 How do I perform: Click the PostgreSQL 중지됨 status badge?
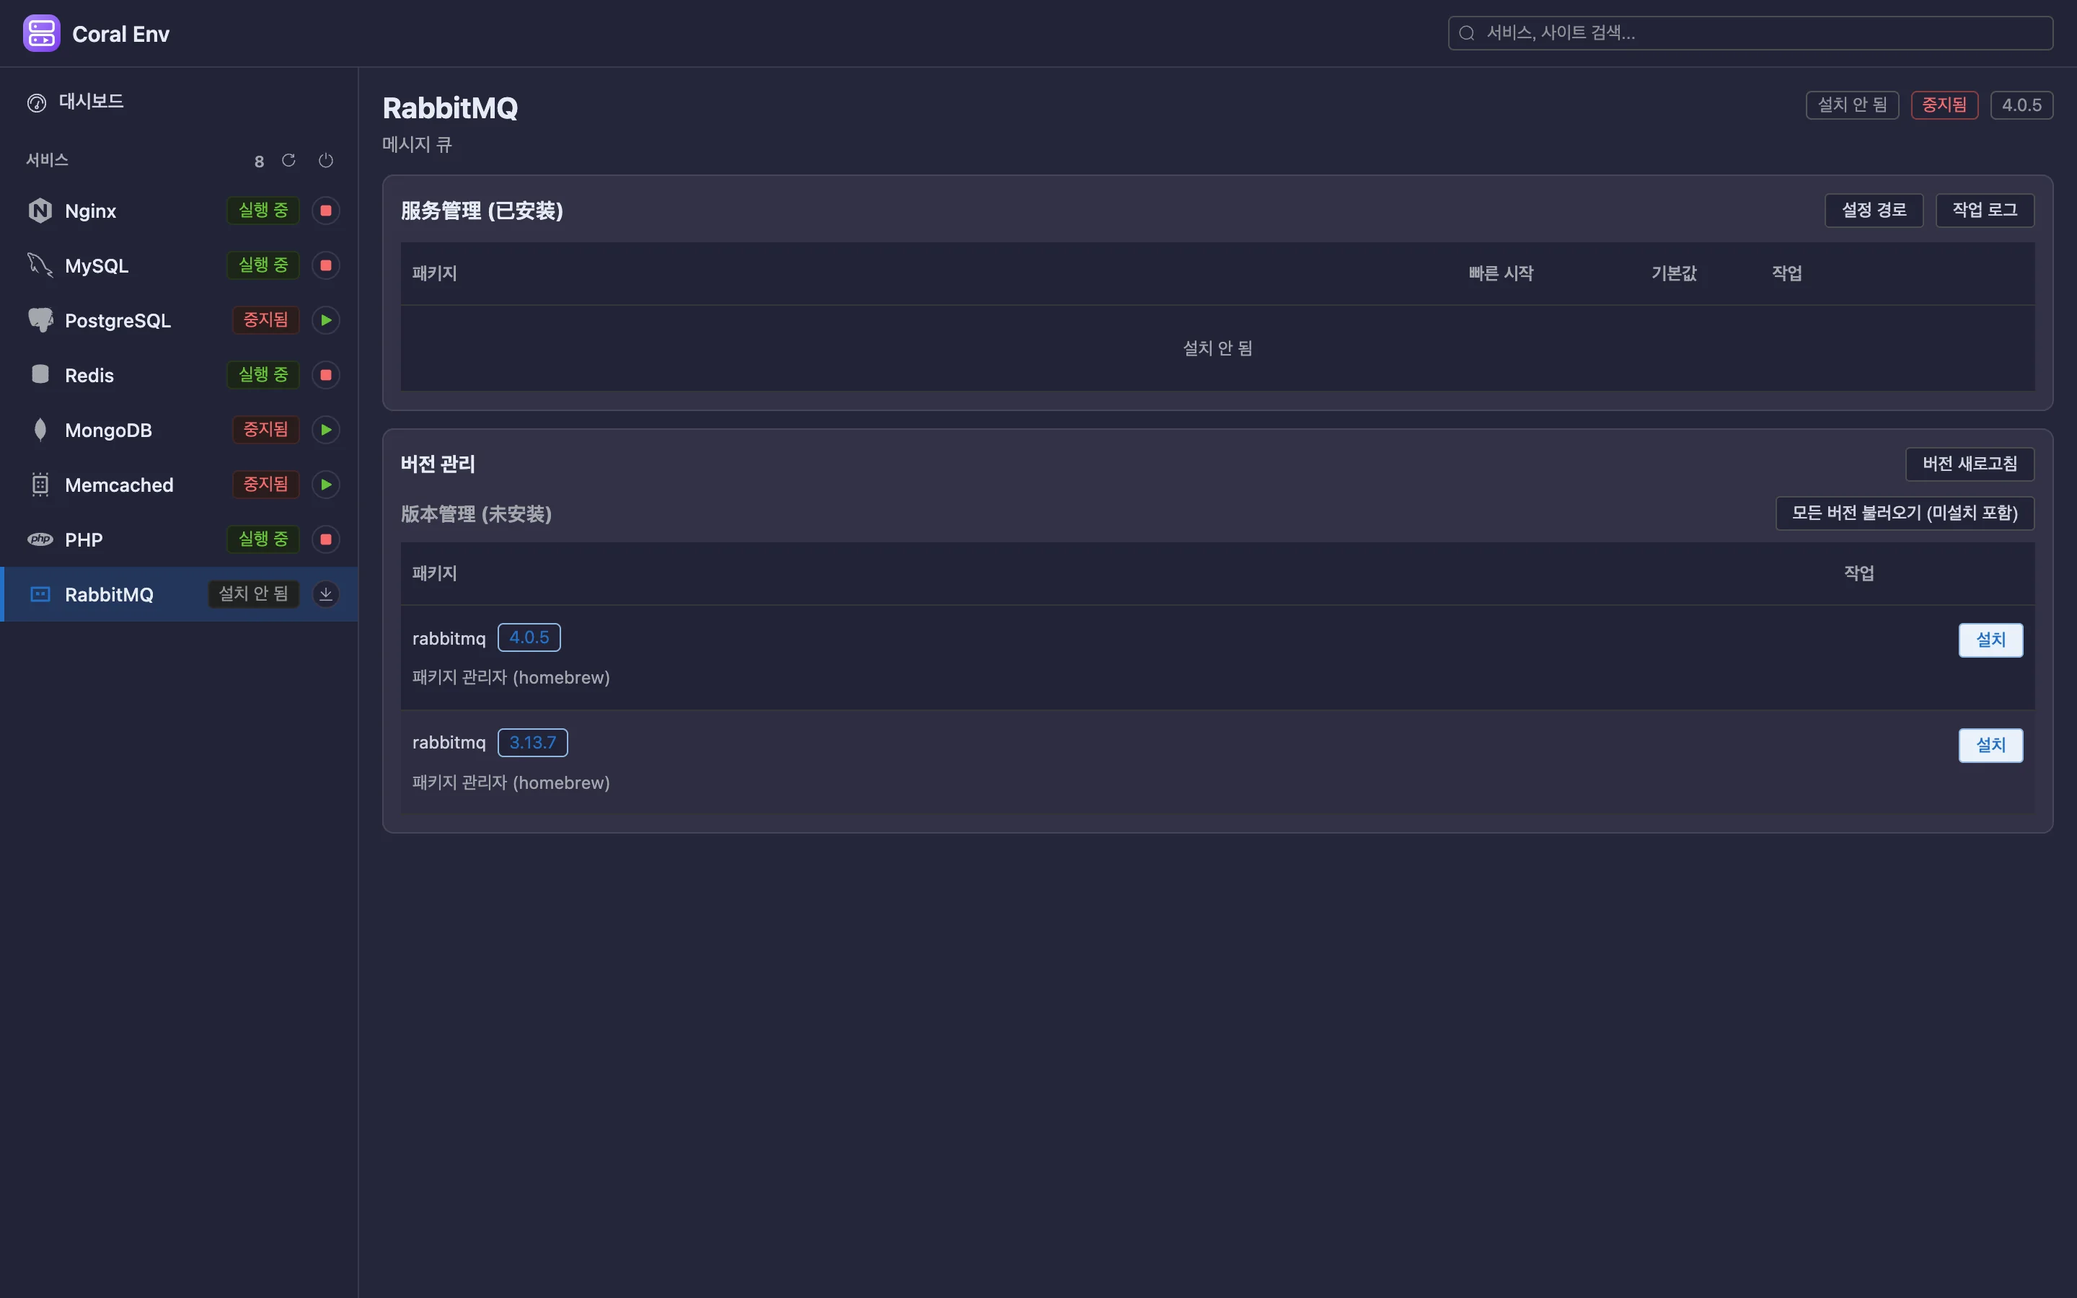pos(265,320)
